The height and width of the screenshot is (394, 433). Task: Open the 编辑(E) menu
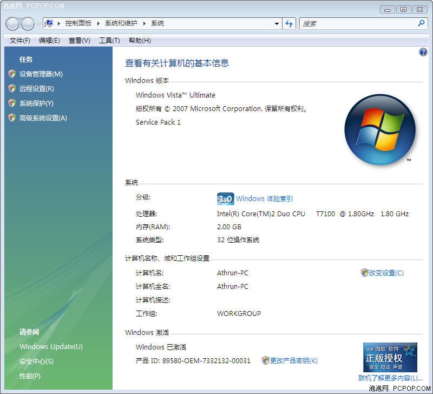[x=49, y=41]
